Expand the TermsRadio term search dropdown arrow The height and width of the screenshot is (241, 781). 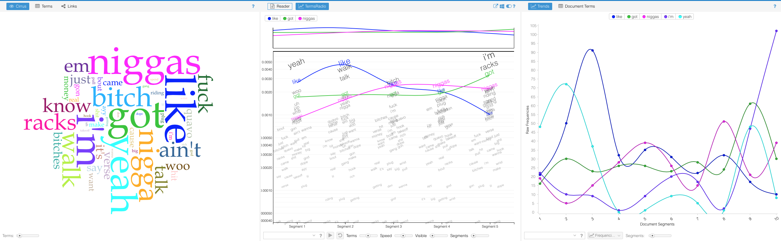click(314, 236)
